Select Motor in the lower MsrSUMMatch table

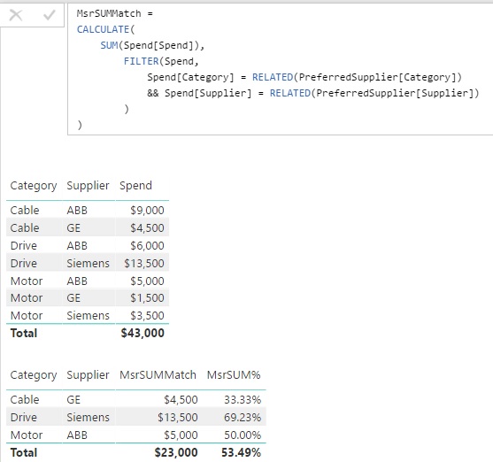point(27,435)
